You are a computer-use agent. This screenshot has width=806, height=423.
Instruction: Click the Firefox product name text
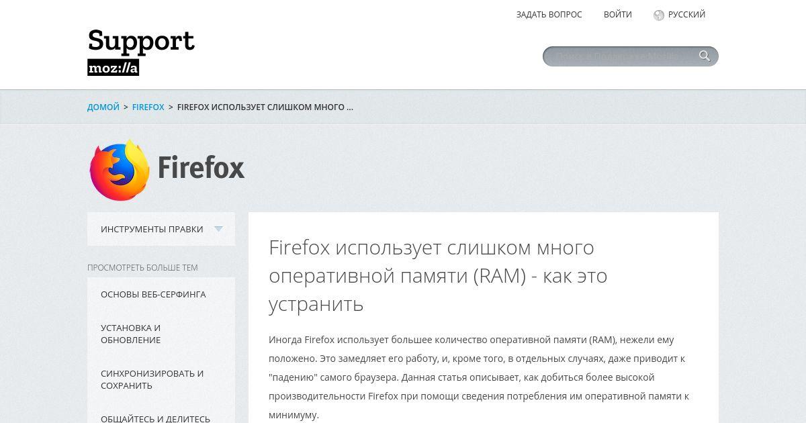coord(201,168)
